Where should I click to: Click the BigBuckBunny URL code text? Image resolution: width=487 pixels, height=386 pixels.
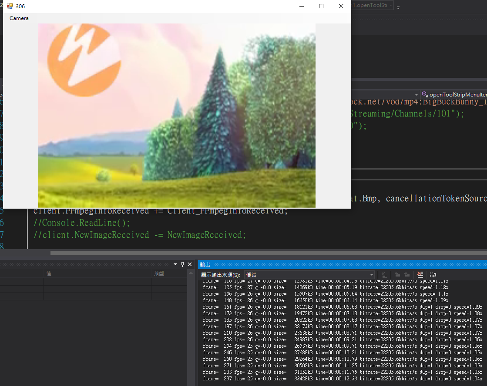coord(419,102)
